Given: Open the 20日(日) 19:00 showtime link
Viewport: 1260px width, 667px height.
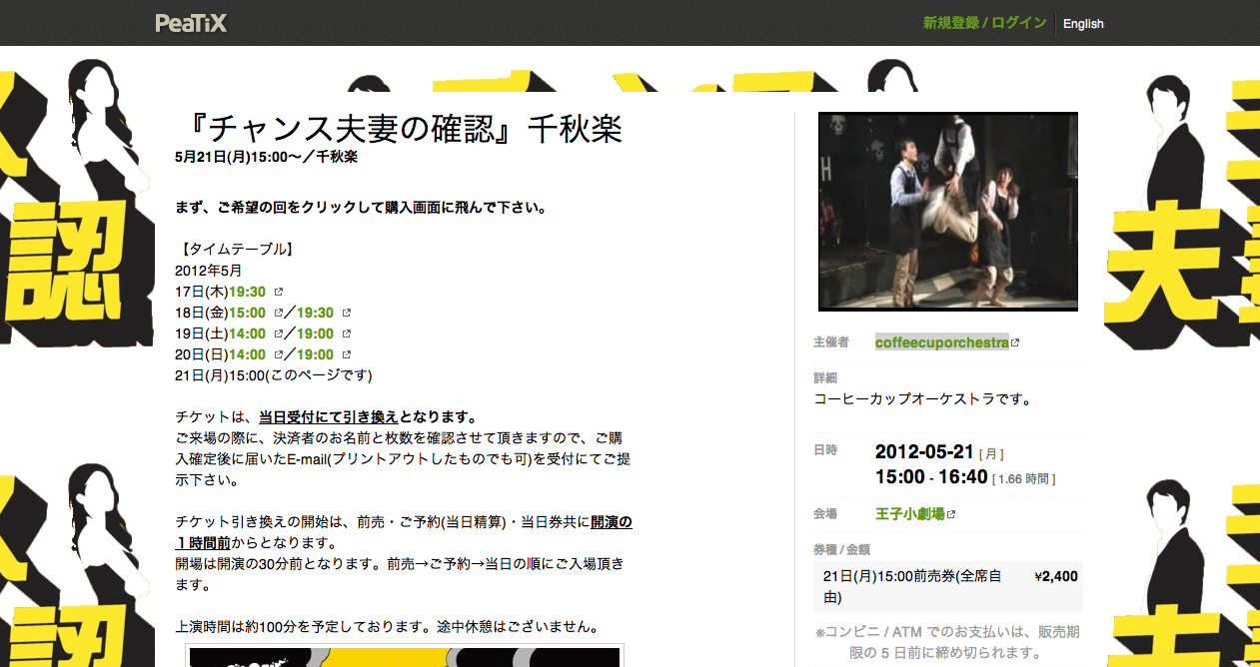Looking at the screenshot, I should tap(315, 354).
